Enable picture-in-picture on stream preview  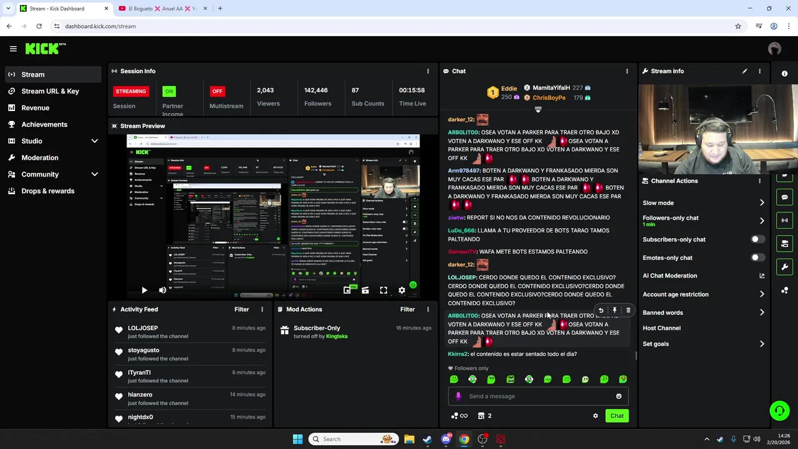(x=347, y=290)
